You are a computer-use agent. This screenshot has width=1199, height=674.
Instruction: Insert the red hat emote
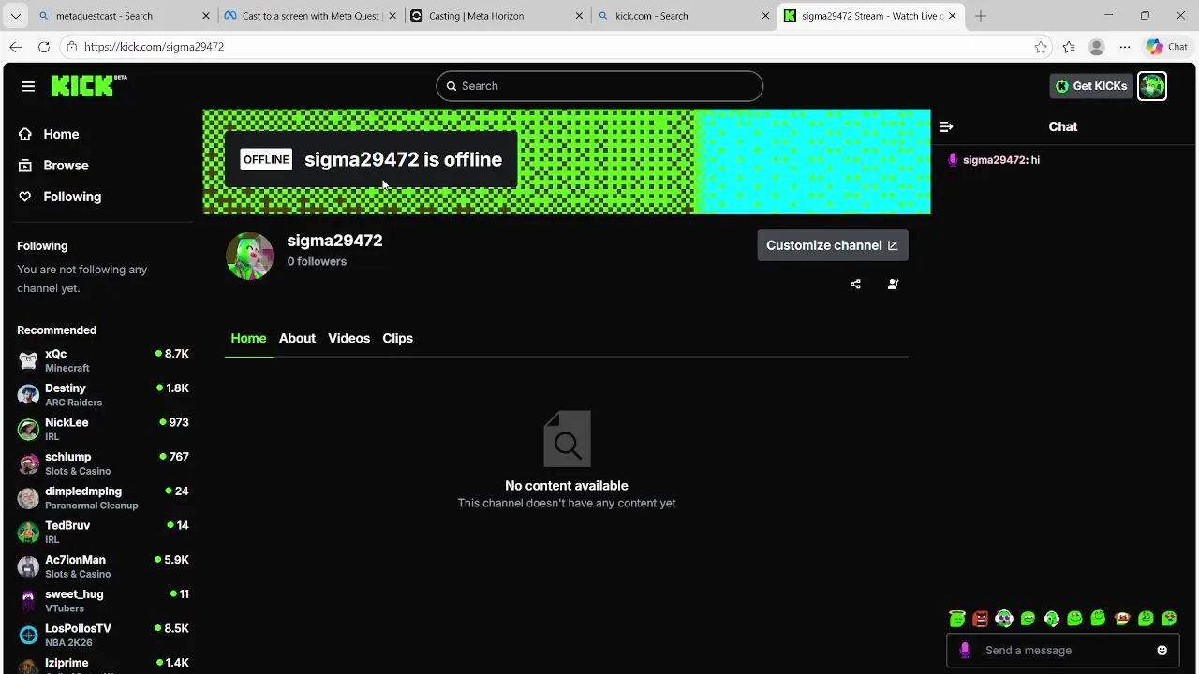[1122, 619]
